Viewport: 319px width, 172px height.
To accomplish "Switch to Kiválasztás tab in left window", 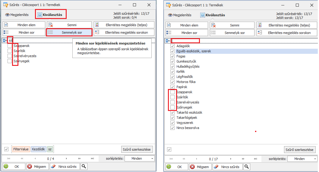I will pyautogui.click(x=50, y=15).
